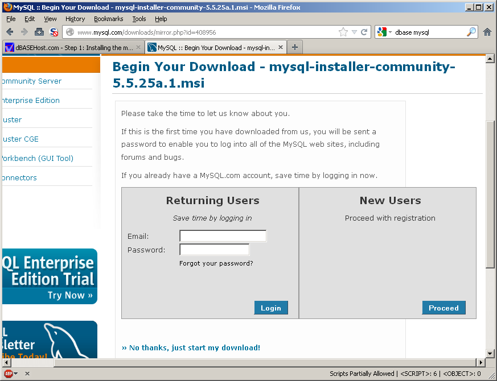Open the Google search engine selector
Viewport: 497px width, 381px height.
click(384, 32)
